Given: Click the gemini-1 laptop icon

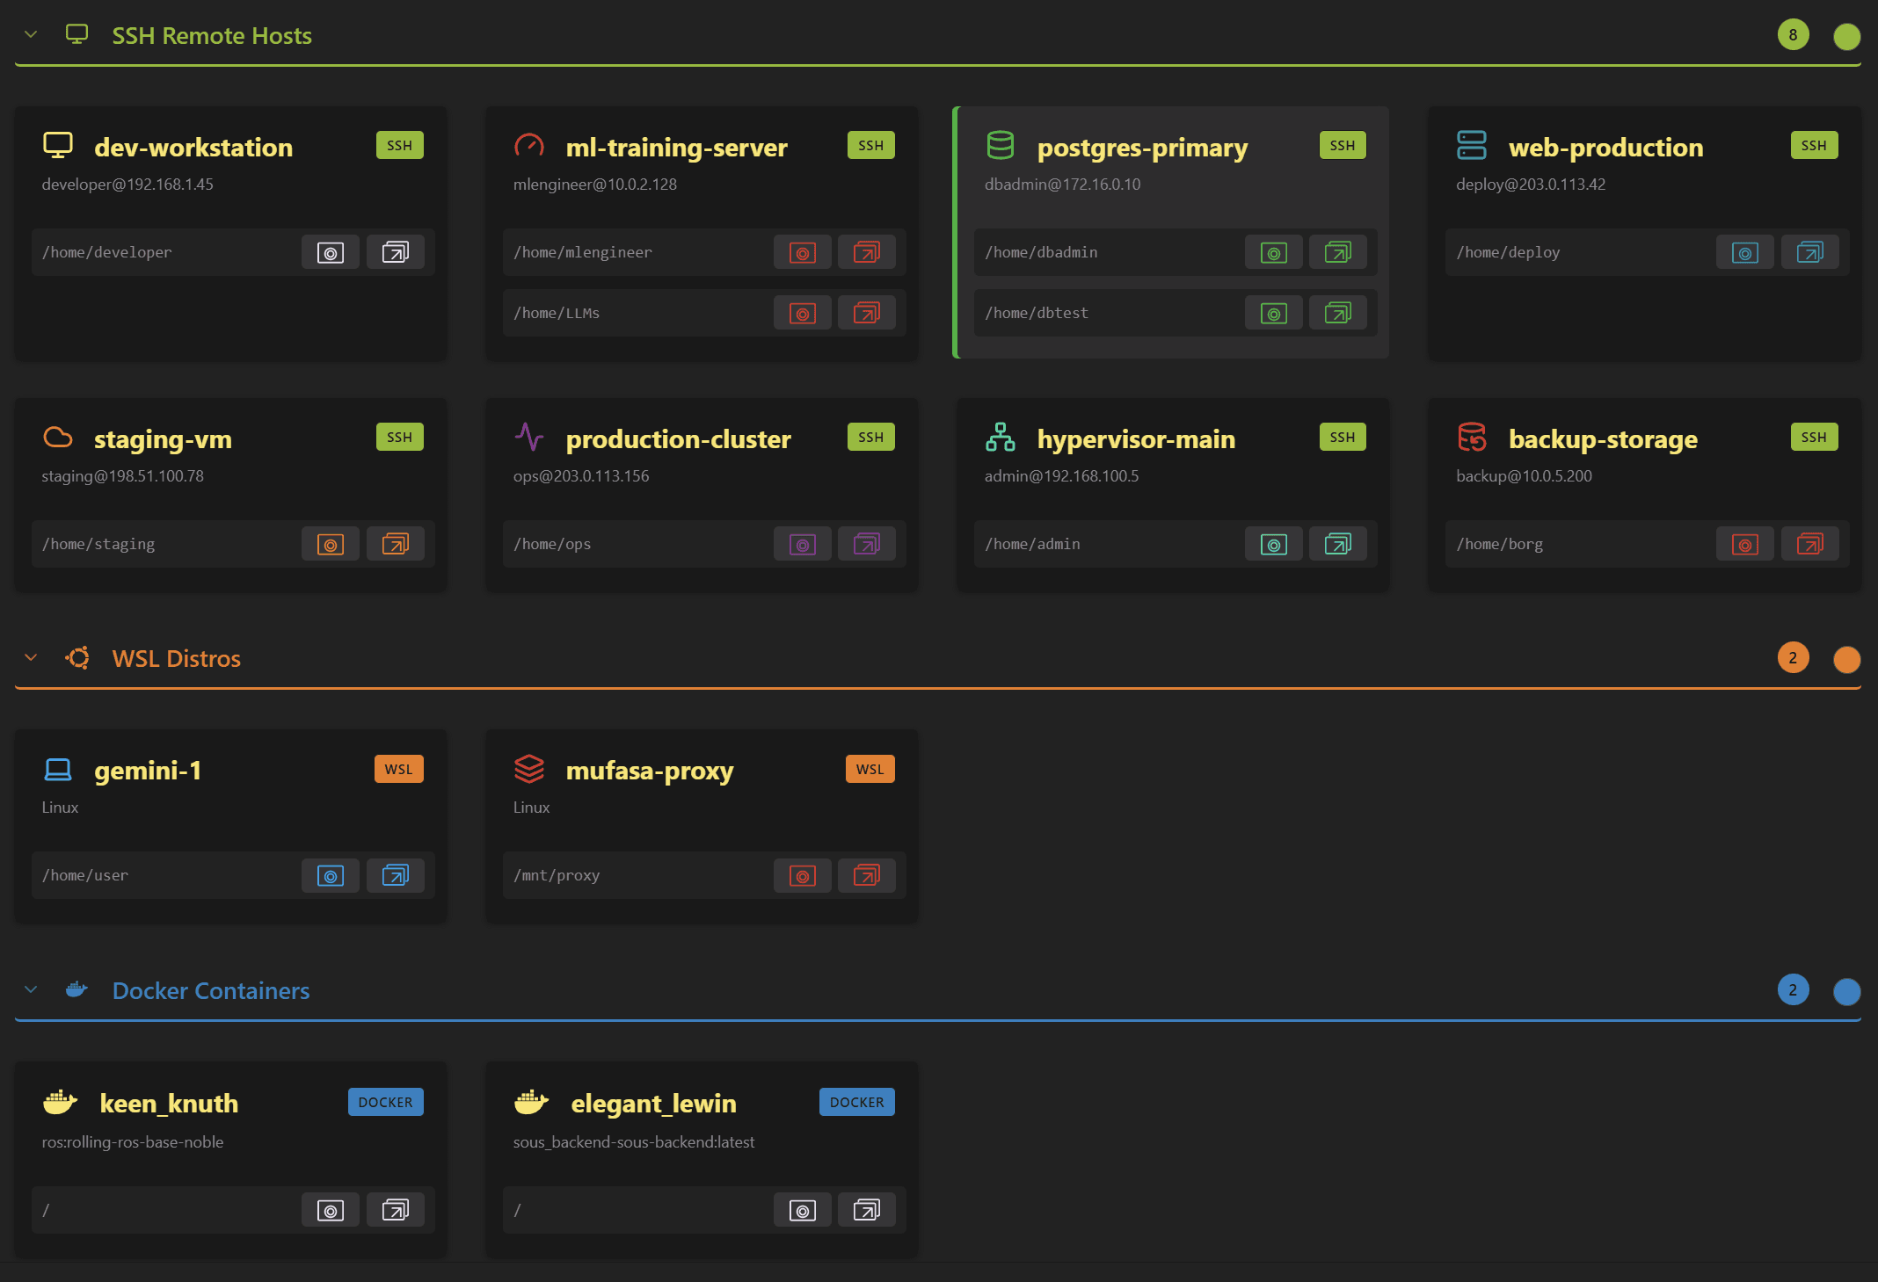Looking at the screenshot, I should coord(58,770).
